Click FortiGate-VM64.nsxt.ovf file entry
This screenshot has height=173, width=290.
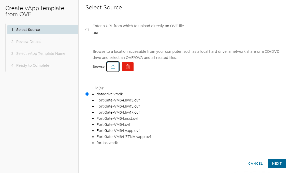[118, 118]
